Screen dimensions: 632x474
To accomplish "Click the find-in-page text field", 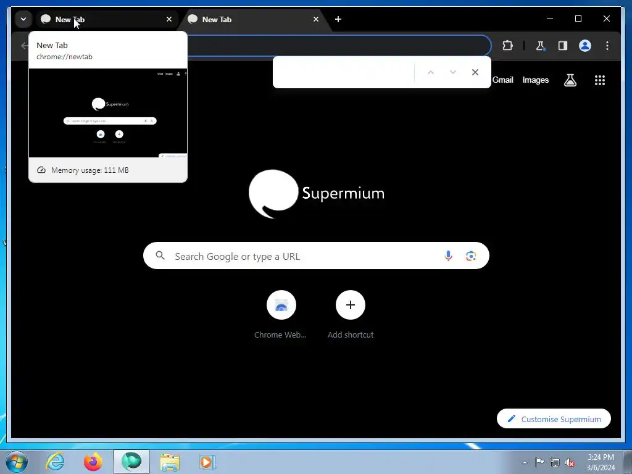I will click(344, 72).
